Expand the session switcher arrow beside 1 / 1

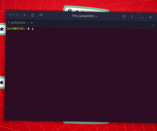[x=17, y=15]
